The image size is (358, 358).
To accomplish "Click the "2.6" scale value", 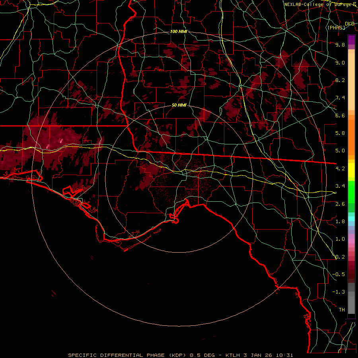I will point(340,204).
